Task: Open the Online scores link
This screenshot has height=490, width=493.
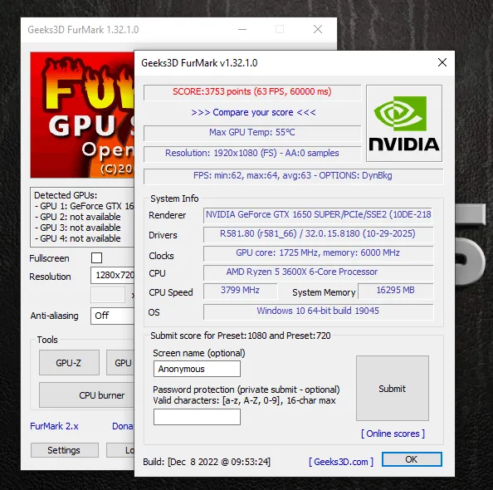Action: tap(393, 434)
